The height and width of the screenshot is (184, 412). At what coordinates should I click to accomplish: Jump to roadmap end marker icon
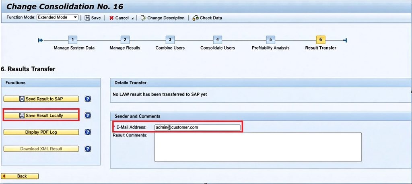coord(345,40)
